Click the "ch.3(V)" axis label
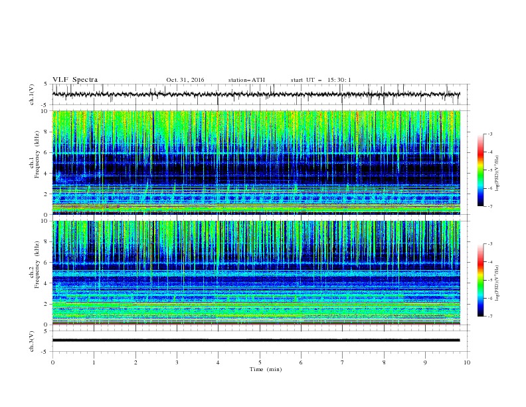The height and width of the screenshot is (407, 526). tap(32, 341)
